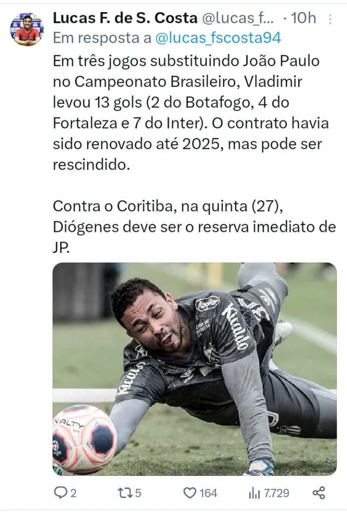Click the 7.729 views count
Viewport: 347px width, 514px height.
(277, 493)
